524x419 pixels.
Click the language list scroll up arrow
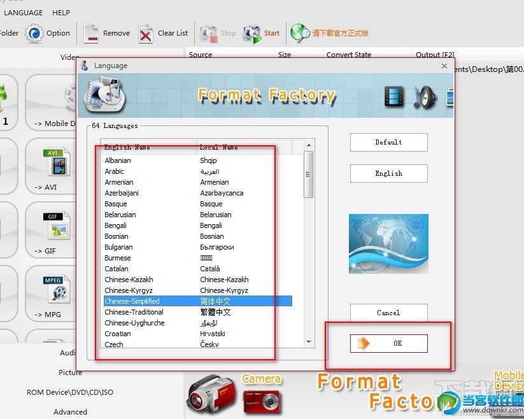[x=309, y=145]
